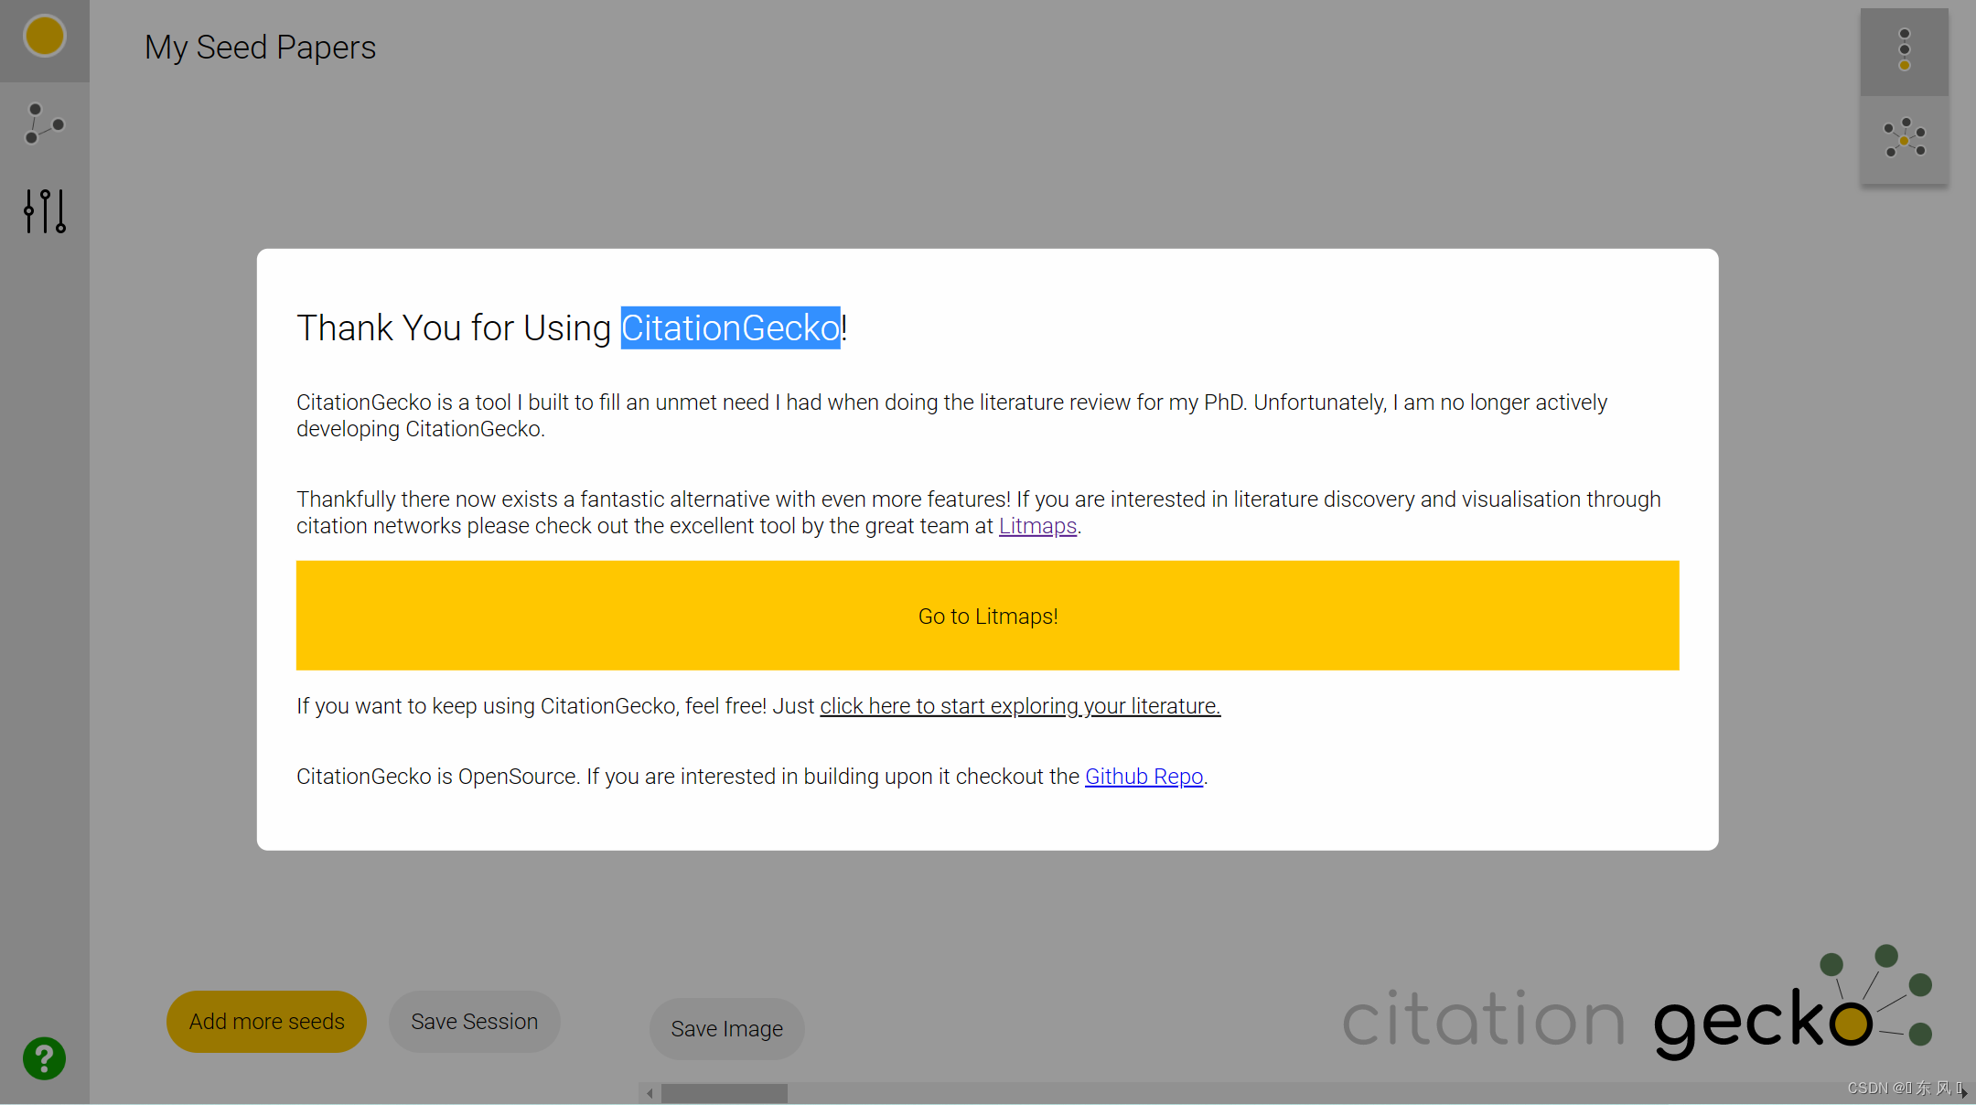Open the filter sliders sidebar icon
This screenshot has height=1105, width=1976.
coord(44,210)
